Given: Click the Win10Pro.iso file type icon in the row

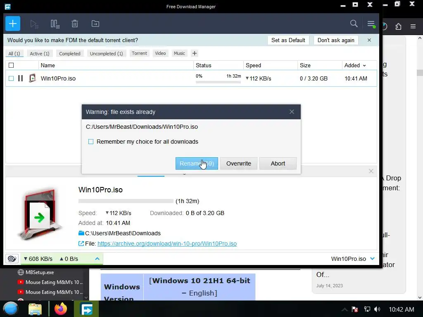Looking at the screenshot, I should (32, 78).
